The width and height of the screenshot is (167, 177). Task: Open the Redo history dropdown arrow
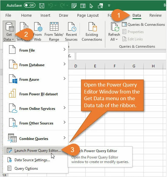point(67,5)
